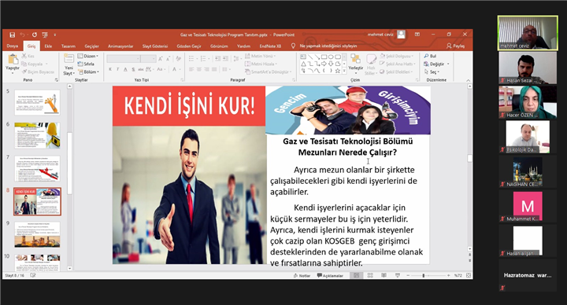Open the Metin Yönü text direction dropdown
This screenshot has width=567, height=305.
[x=260, y=56]
